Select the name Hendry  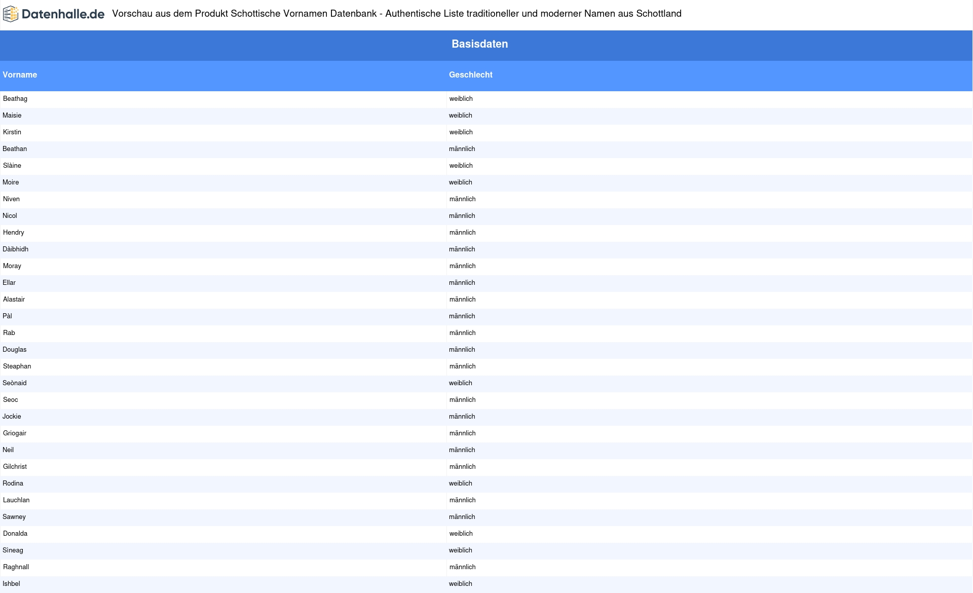(x=14, y=233)
